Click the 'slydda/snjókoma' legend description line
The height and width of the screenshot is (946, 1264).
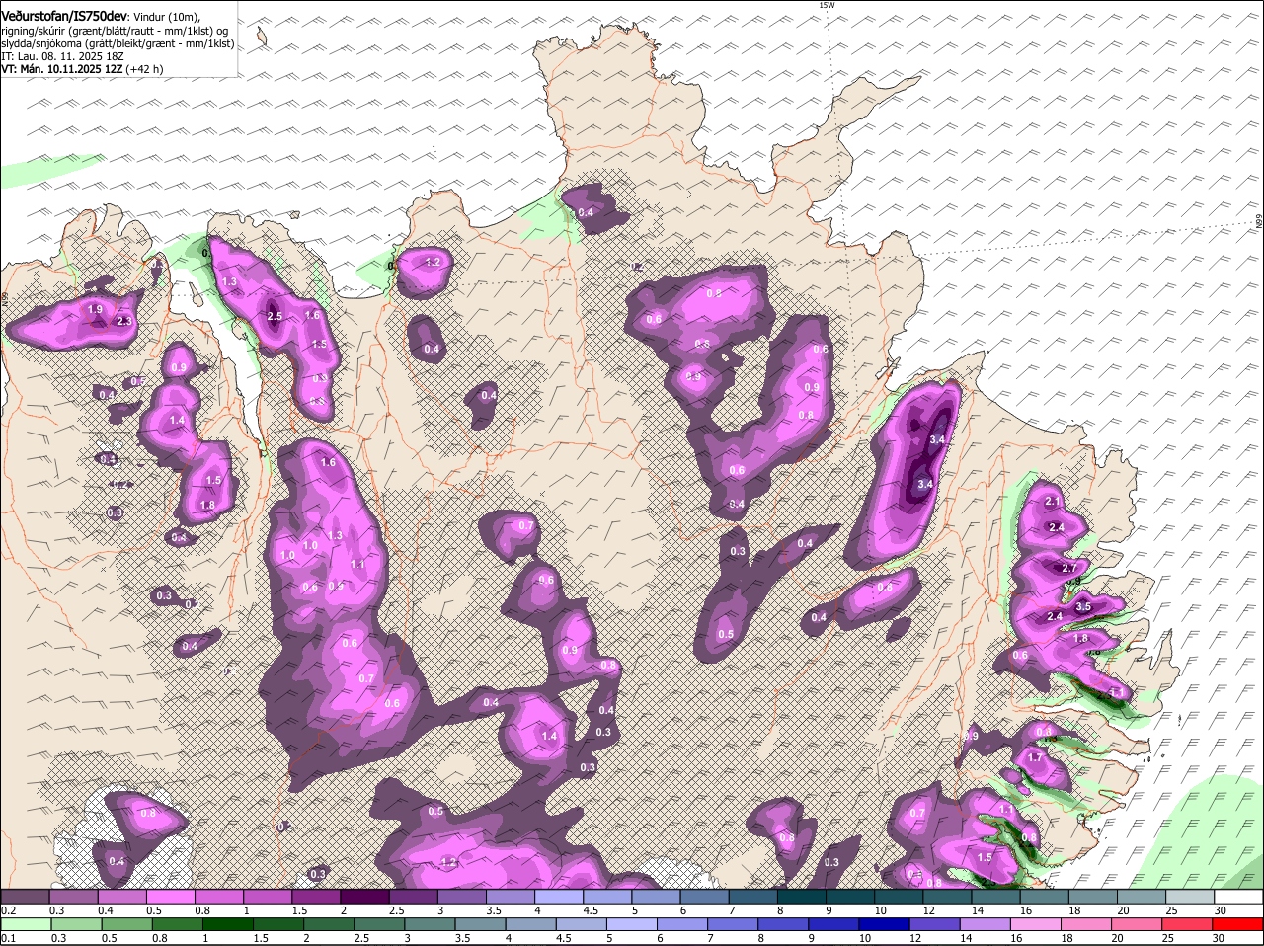(x=118, y=43)
